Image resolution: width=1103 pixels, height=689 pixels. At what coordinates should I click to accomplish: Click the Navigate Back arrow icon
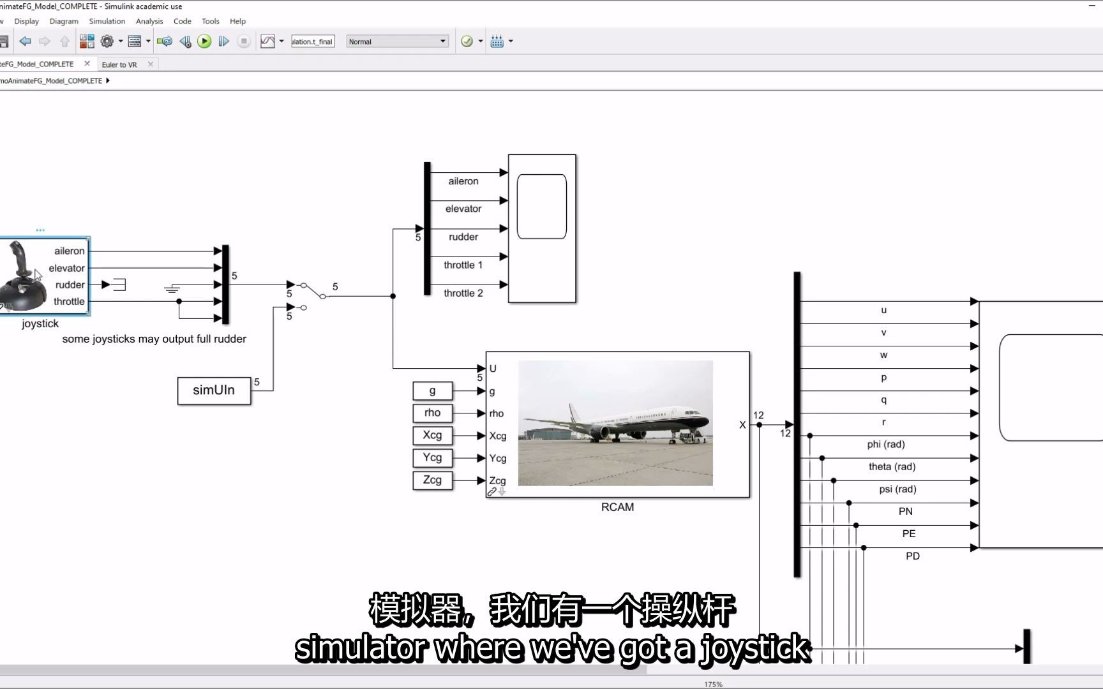tap(26, 41)
